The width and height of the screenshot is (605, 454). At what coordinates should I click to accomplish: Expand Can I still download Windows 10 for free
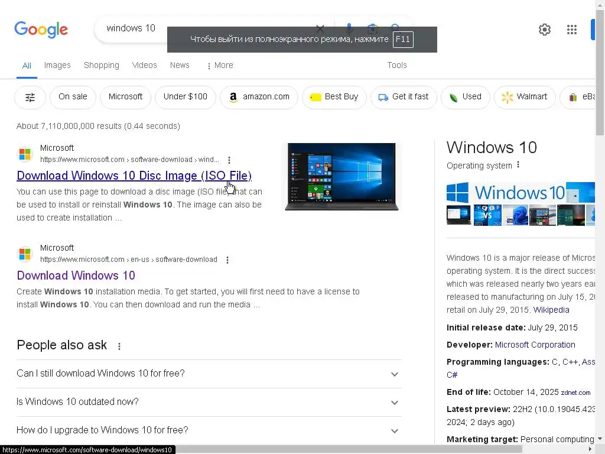tap(209, 374)
